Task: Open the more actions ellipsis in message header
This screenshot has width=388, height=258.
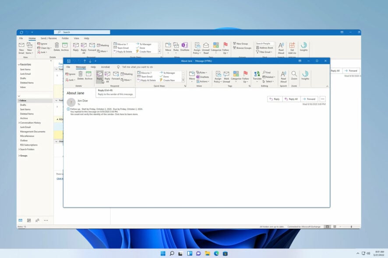Action: 322,99
